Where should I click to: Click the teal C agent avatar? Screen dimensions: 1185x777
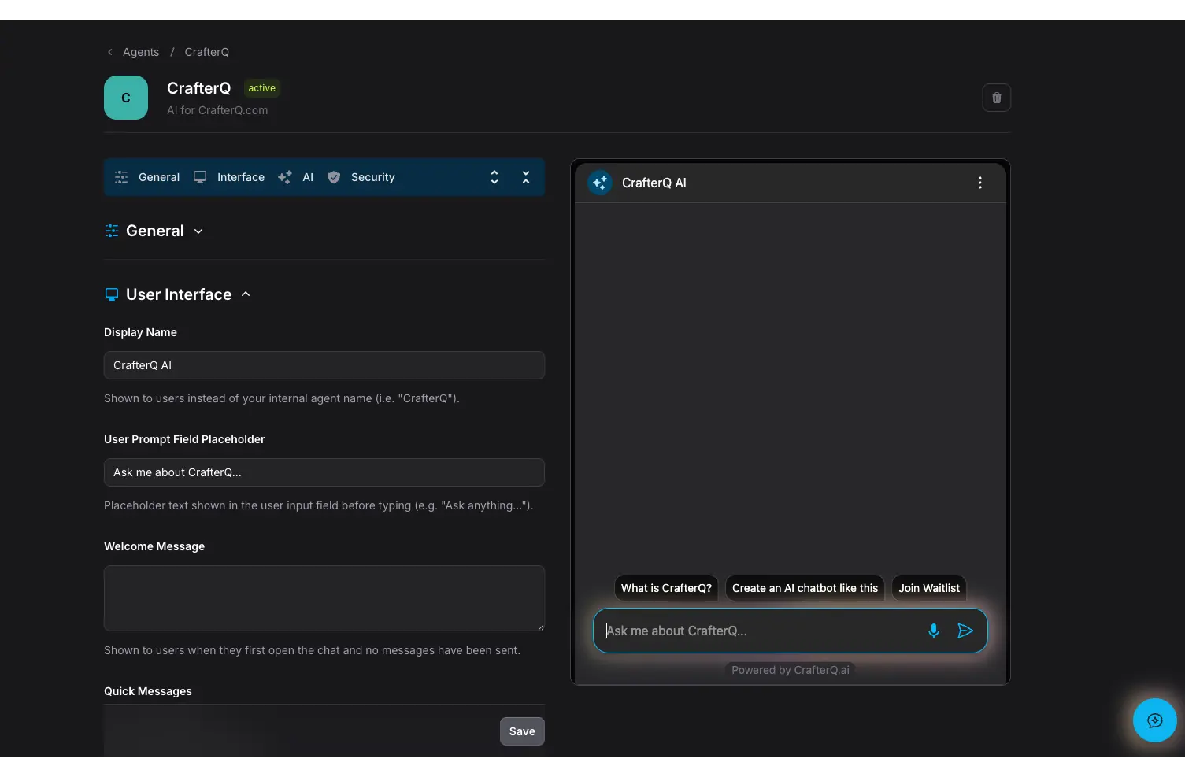126,98
